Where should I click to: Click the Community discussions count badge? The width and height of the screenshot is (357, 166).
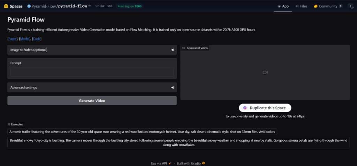tap(340, 6)
